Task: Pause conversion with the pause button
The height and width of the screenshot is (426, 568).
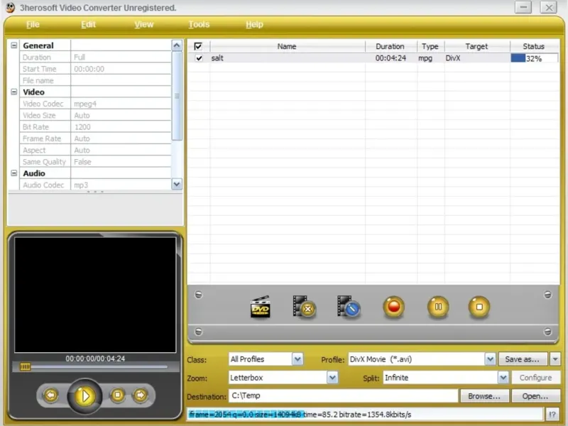Action: coord(438,307)
